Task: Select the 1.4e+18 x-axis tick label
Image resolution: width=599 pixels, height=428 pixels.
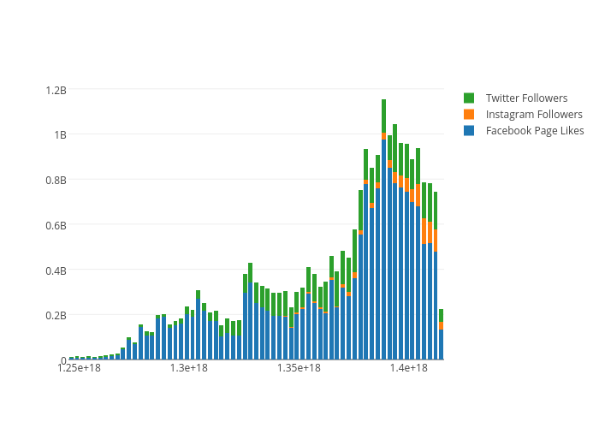Action: coord(409,368)
